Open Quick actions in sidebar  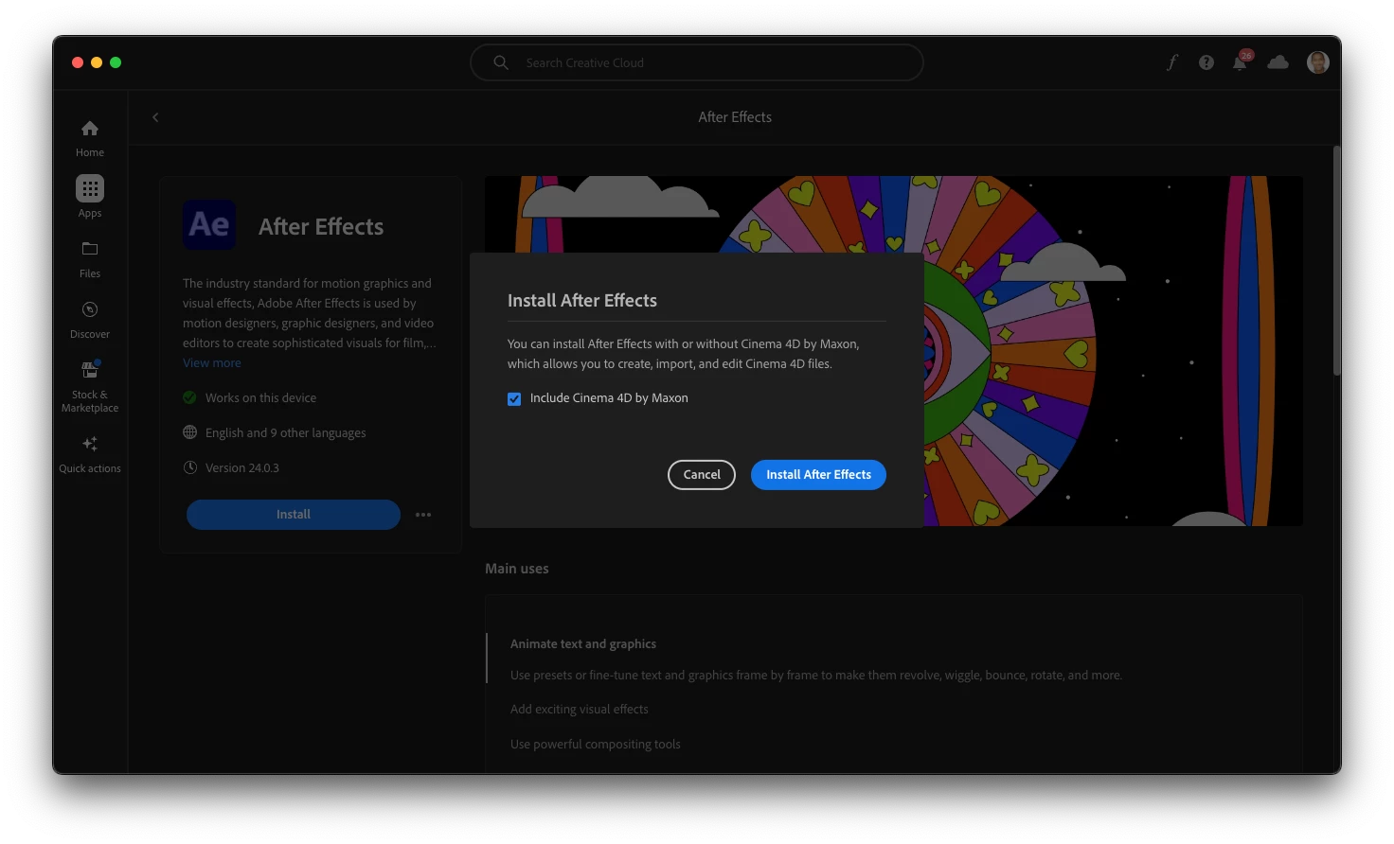point(90,454)
